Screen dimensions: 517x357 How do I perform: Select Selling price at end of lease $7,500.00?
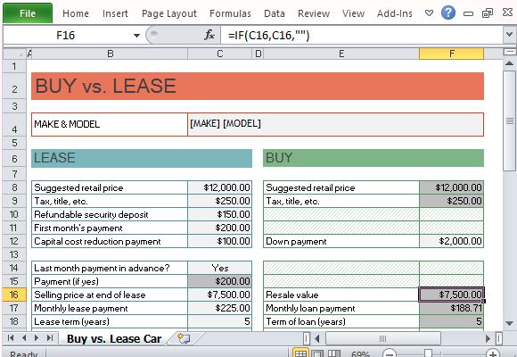coord(220,295)
